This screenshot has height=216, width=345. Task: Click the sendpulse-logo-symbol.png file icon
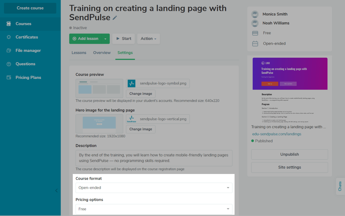[131, 83]
